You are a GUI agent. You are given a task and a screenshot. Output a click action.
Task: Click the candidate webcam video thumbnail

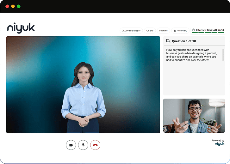[x=194, y=116]
